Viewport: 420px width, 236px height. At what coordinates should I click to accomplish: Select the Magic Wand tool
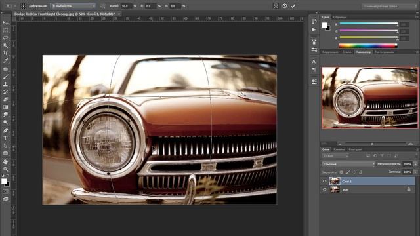point(5,46)
